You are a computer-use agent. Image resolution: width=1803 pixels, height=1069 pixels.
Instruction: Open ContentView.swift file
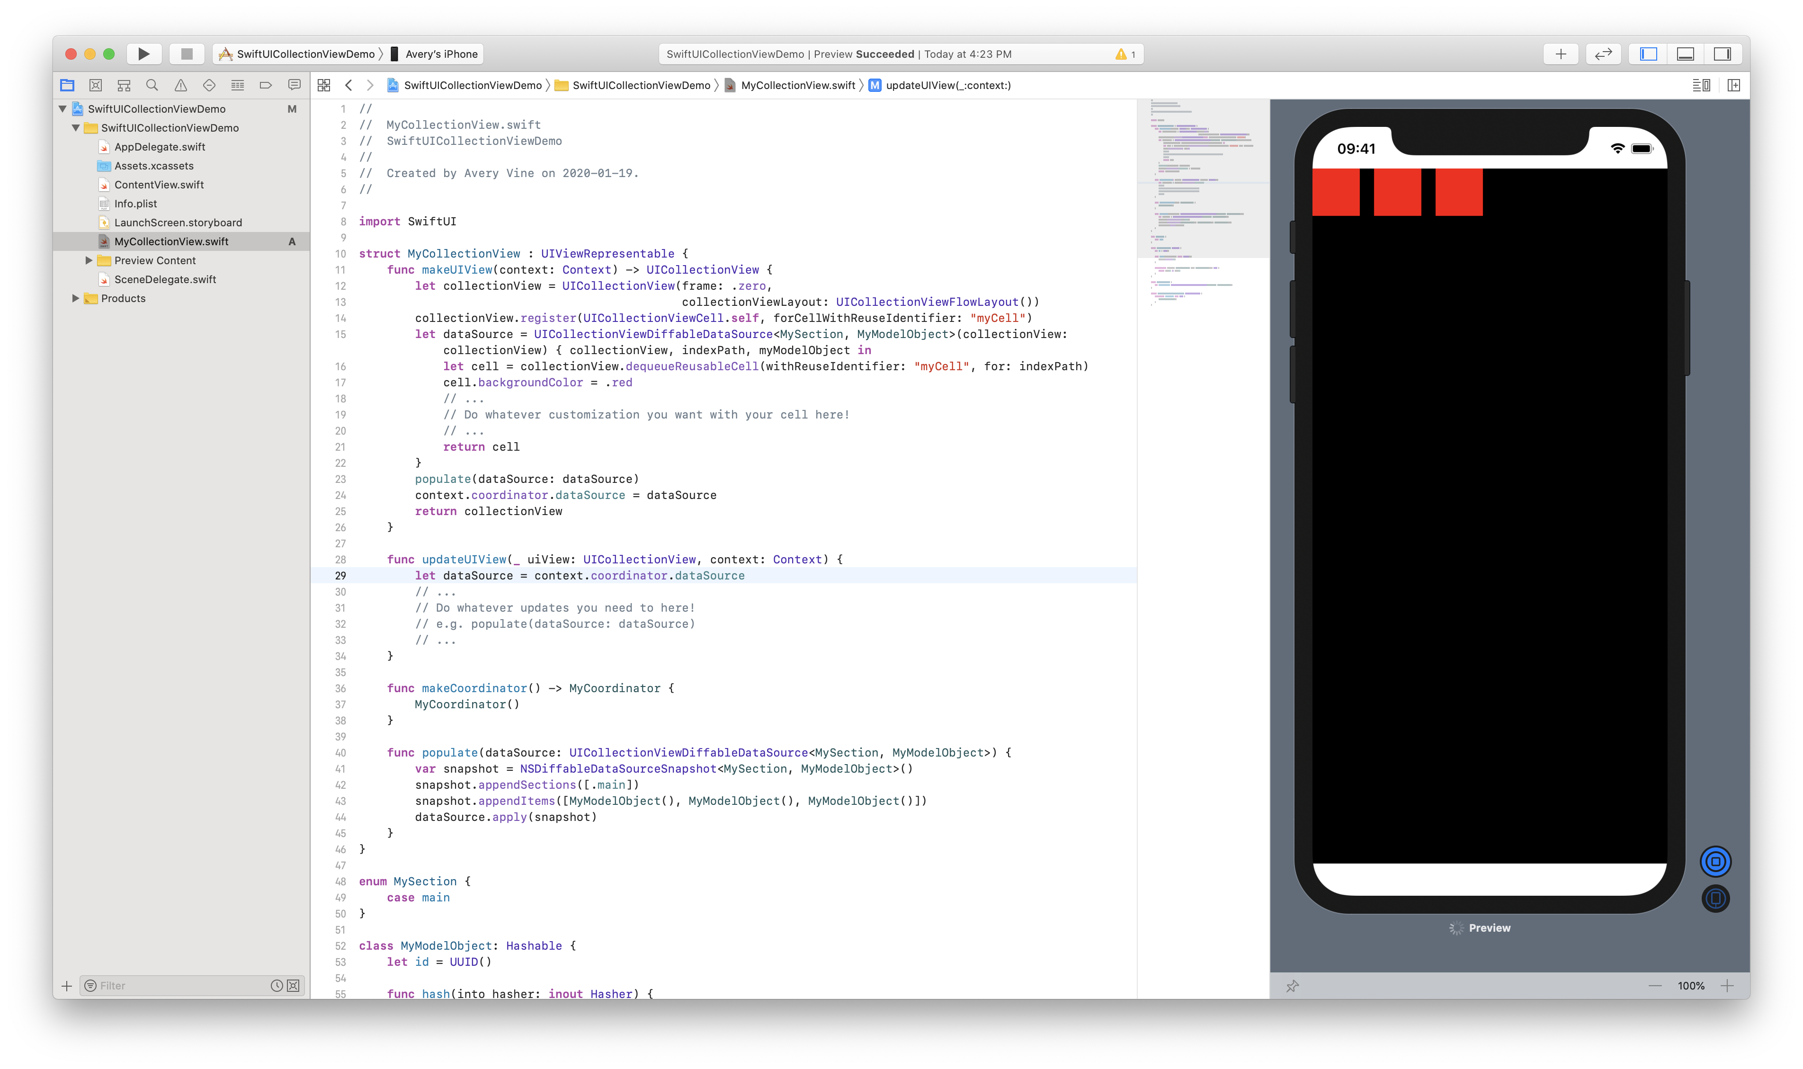[159, 185]
